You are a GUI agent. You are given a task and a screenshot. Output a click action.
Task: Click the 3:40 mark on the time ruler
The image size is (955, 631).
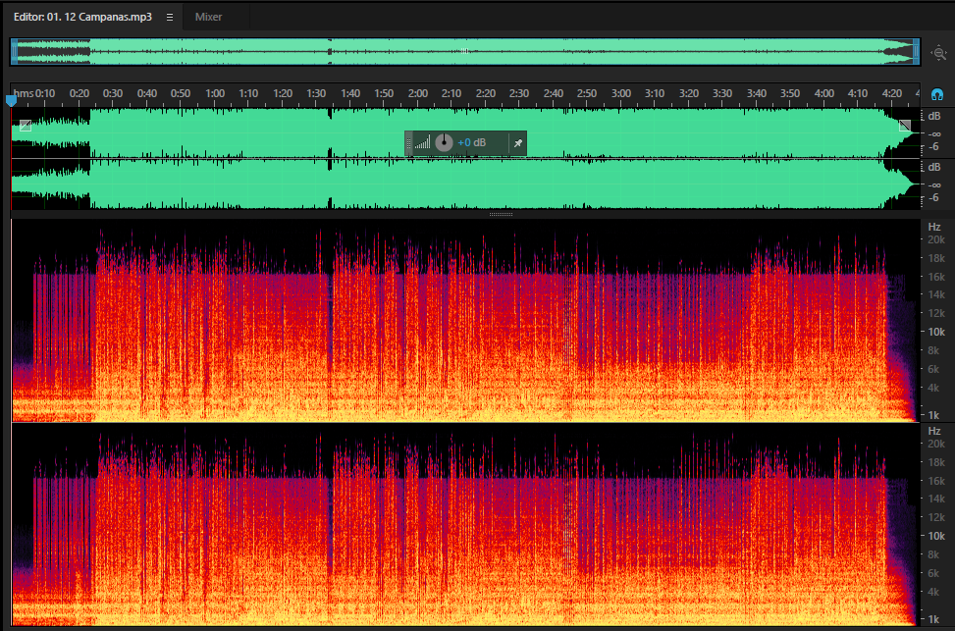(757, 94)
